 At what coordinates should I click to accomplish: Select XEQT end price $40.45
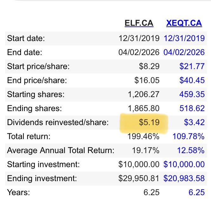(192, 80)
